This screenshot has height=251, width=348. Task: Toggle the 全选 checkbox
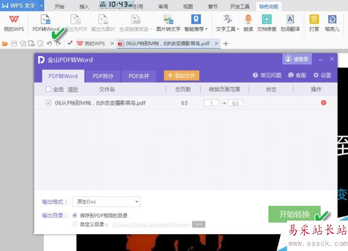[x=48, y=89]
